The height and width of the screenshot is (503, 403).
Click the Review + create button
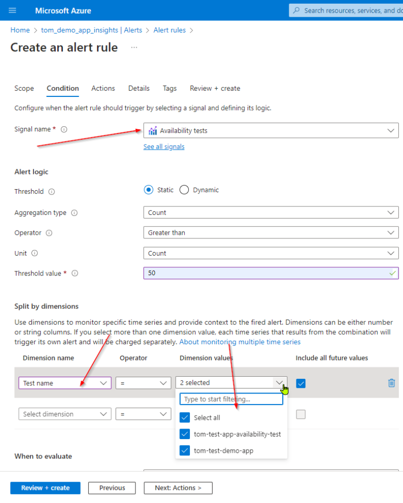45,488
